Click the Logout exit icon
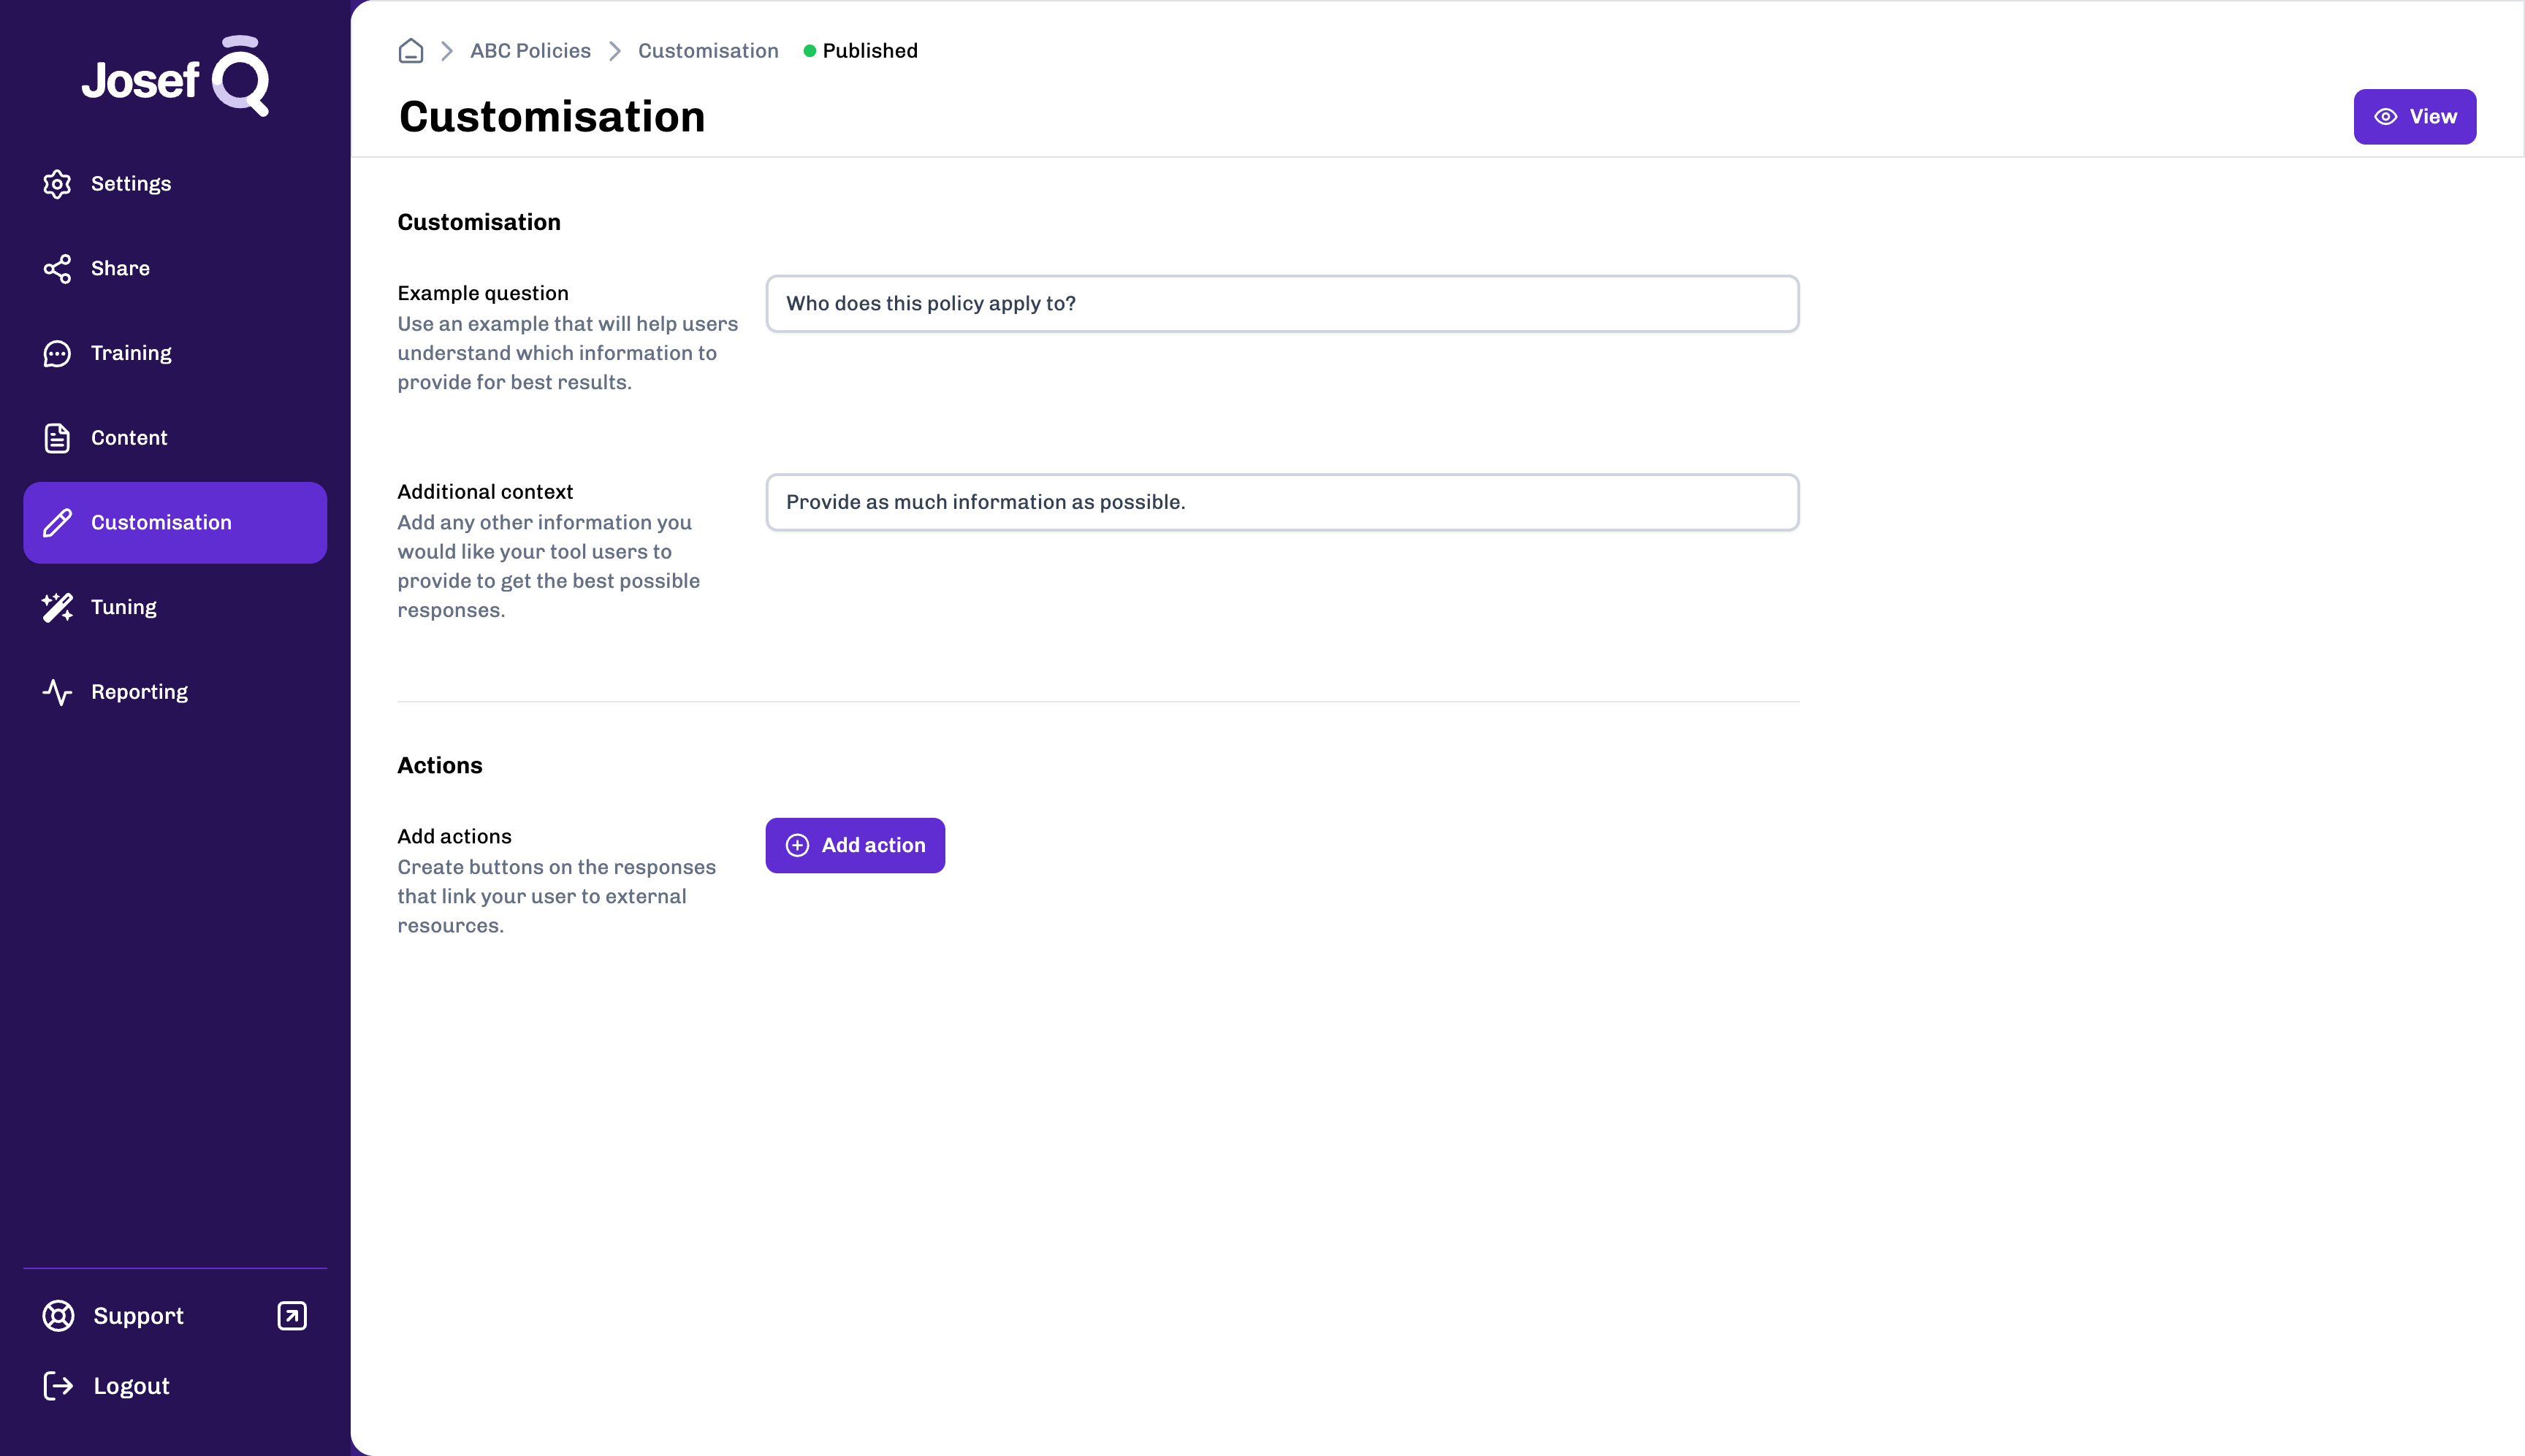This screenshot has height=1456, width=2525. [58, 1386]
